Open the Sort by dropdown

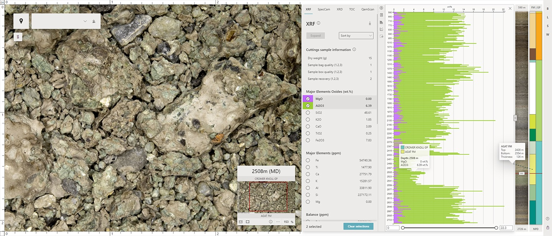[x=356, y=35]
